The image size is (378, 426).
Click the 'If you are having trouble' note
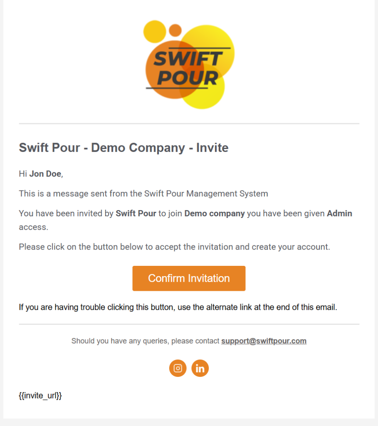pyautogui.click(x=178, y=308)
